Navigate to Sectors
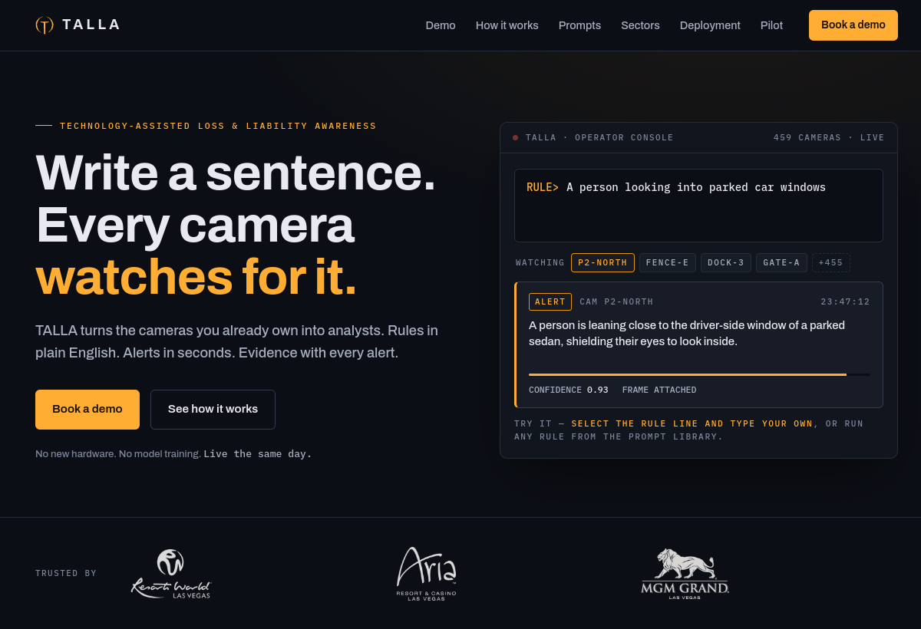This screenshot has width=921, height=629. (640, 25)
